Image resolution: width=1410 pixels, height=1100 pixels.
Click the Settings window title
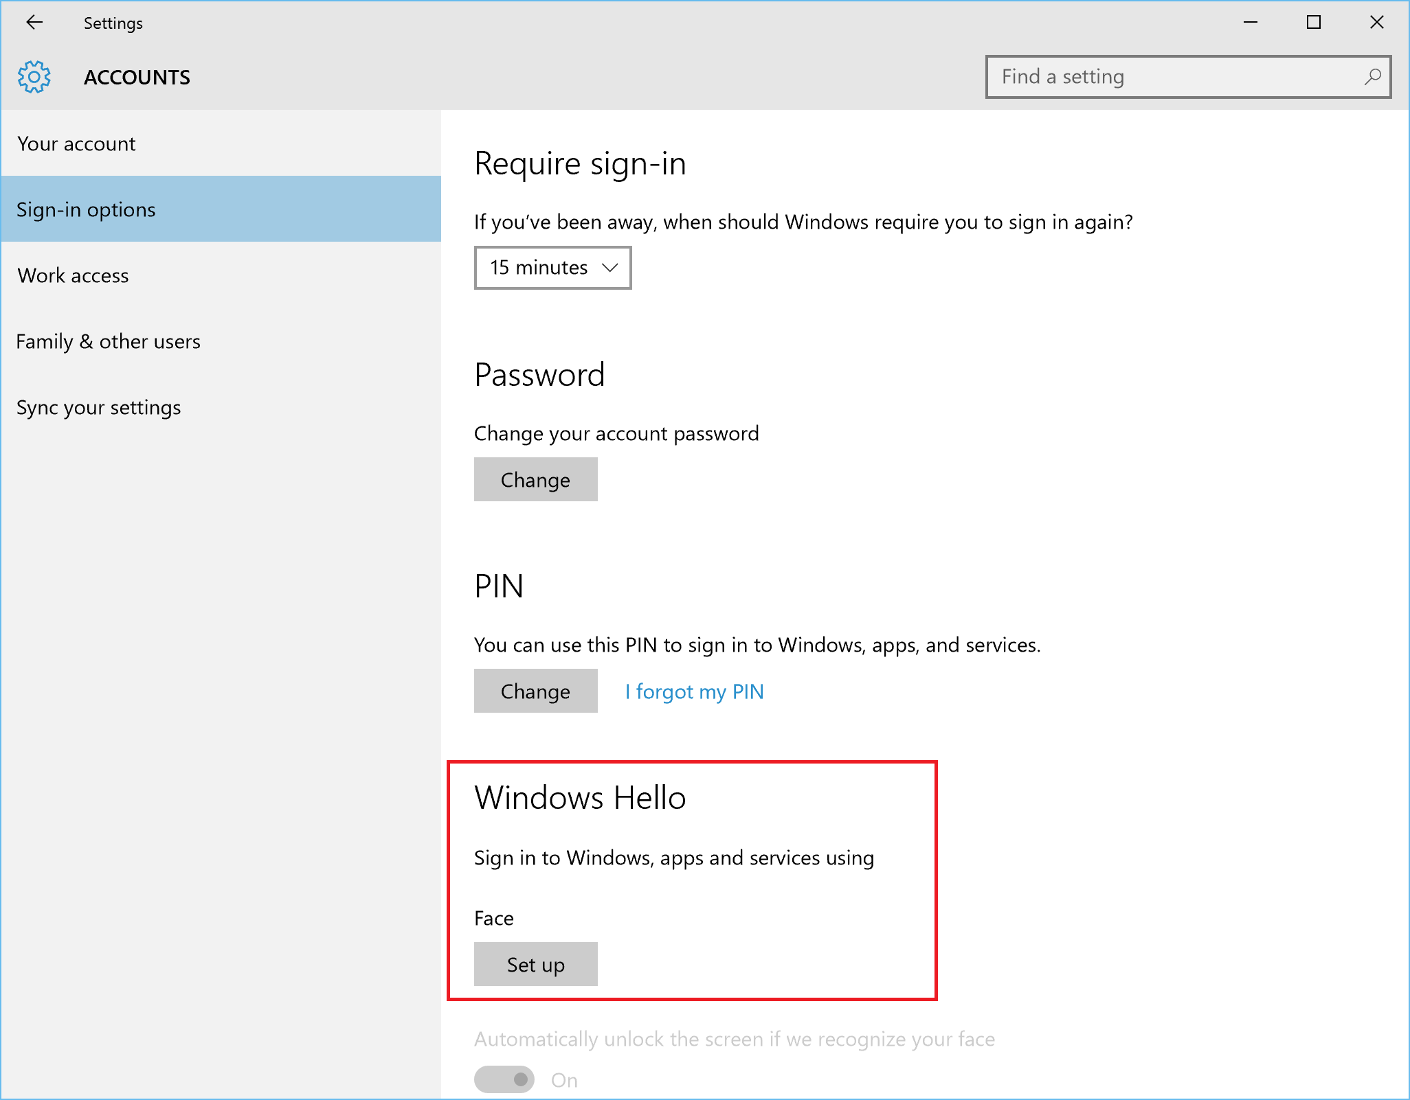[113, 23]
